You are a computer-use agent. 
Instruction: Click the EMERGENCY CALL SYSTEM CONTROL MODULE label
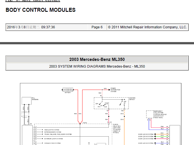coord(160,114)
